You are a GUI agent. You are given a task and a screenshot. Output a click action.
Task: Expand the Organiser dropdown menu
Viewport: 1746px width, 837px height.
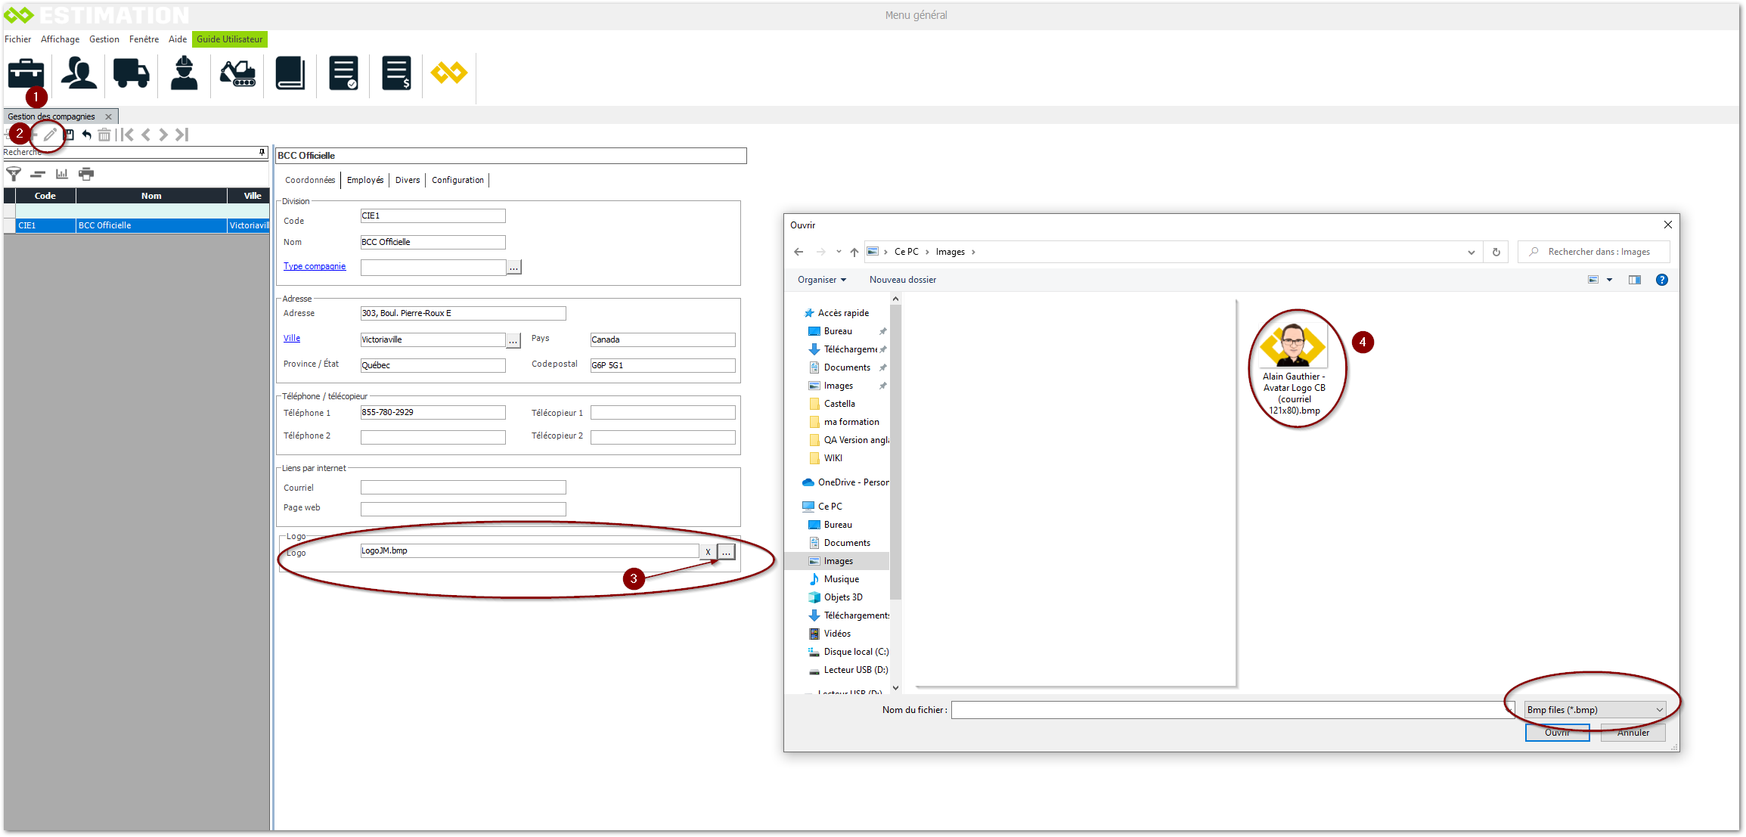tap(821, 280)
